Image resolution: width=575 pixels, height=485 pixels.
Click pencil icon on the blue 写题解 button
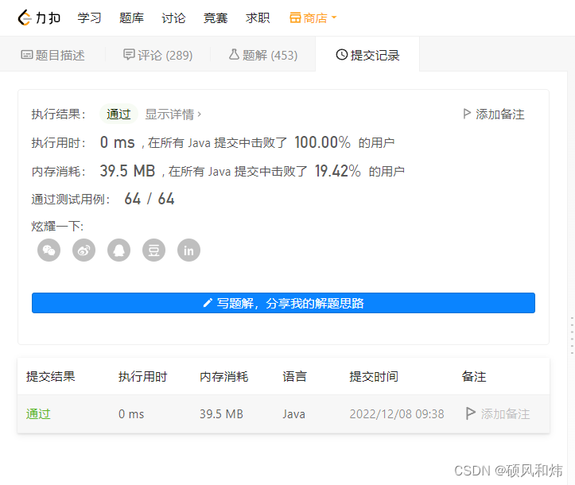(x=208, y=303)
